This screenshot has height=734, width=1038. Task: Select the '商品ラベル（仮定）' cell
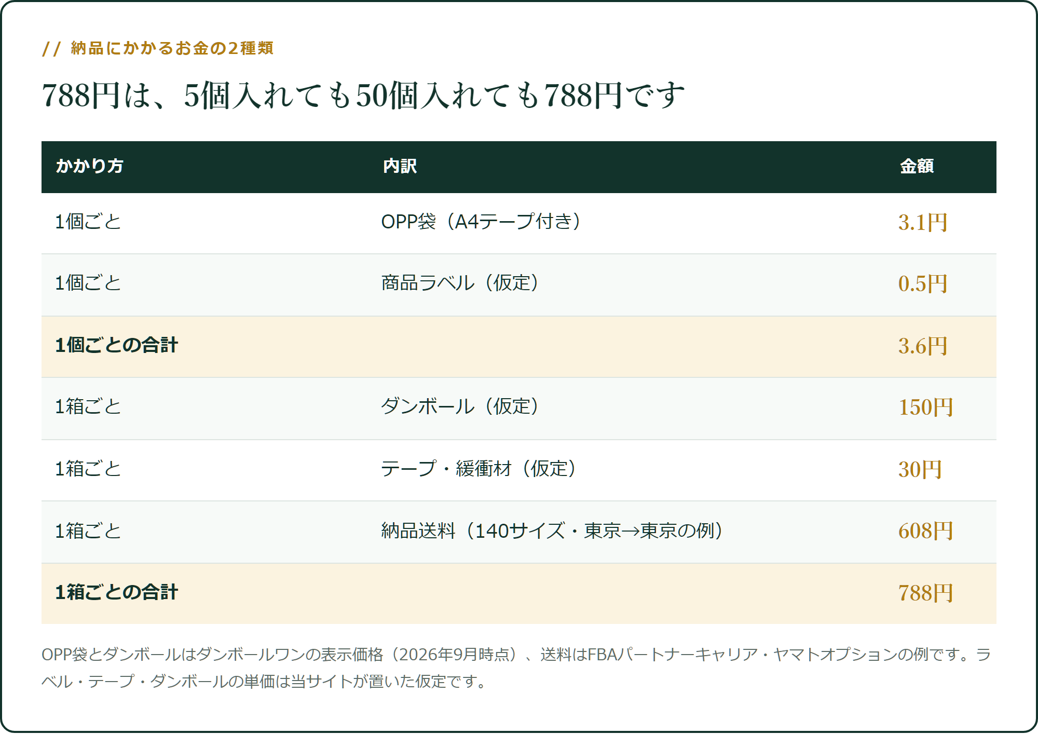[x=460, y=283]
